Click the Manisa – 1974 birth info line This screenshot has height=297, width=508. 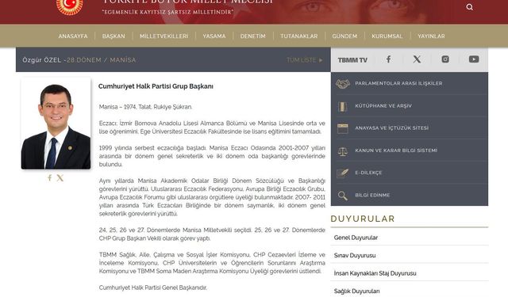click(145, 107)
